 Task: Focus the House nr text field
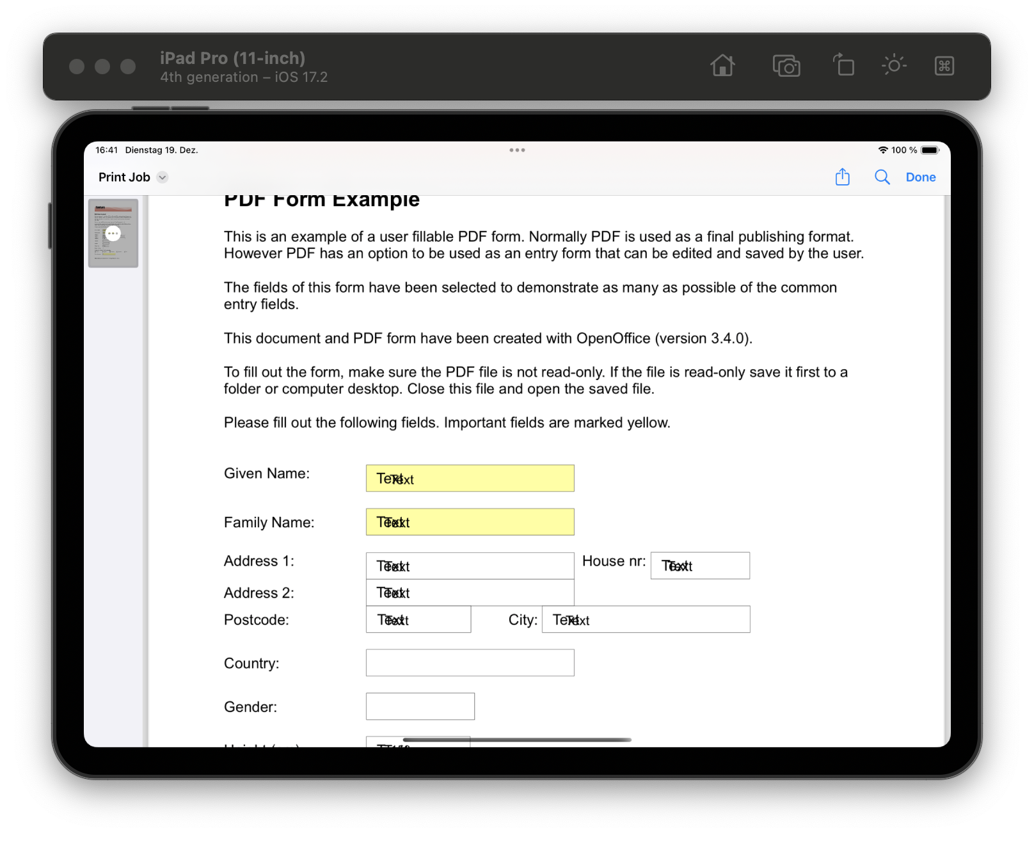pos(700,566)
